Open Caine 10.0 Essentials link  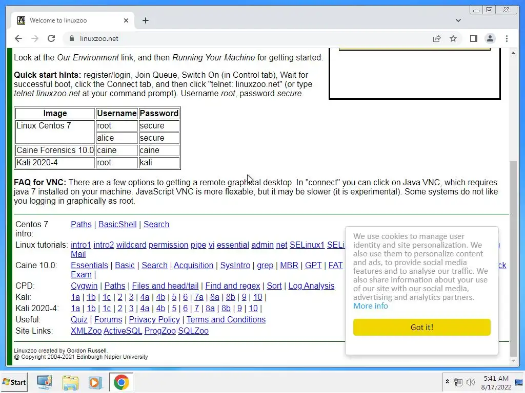pos(89,266)
